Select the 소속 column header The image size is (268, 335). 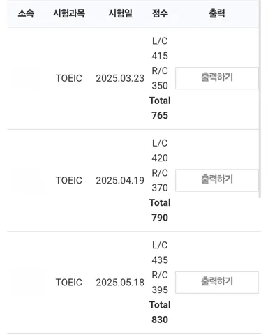click(26, 13)
